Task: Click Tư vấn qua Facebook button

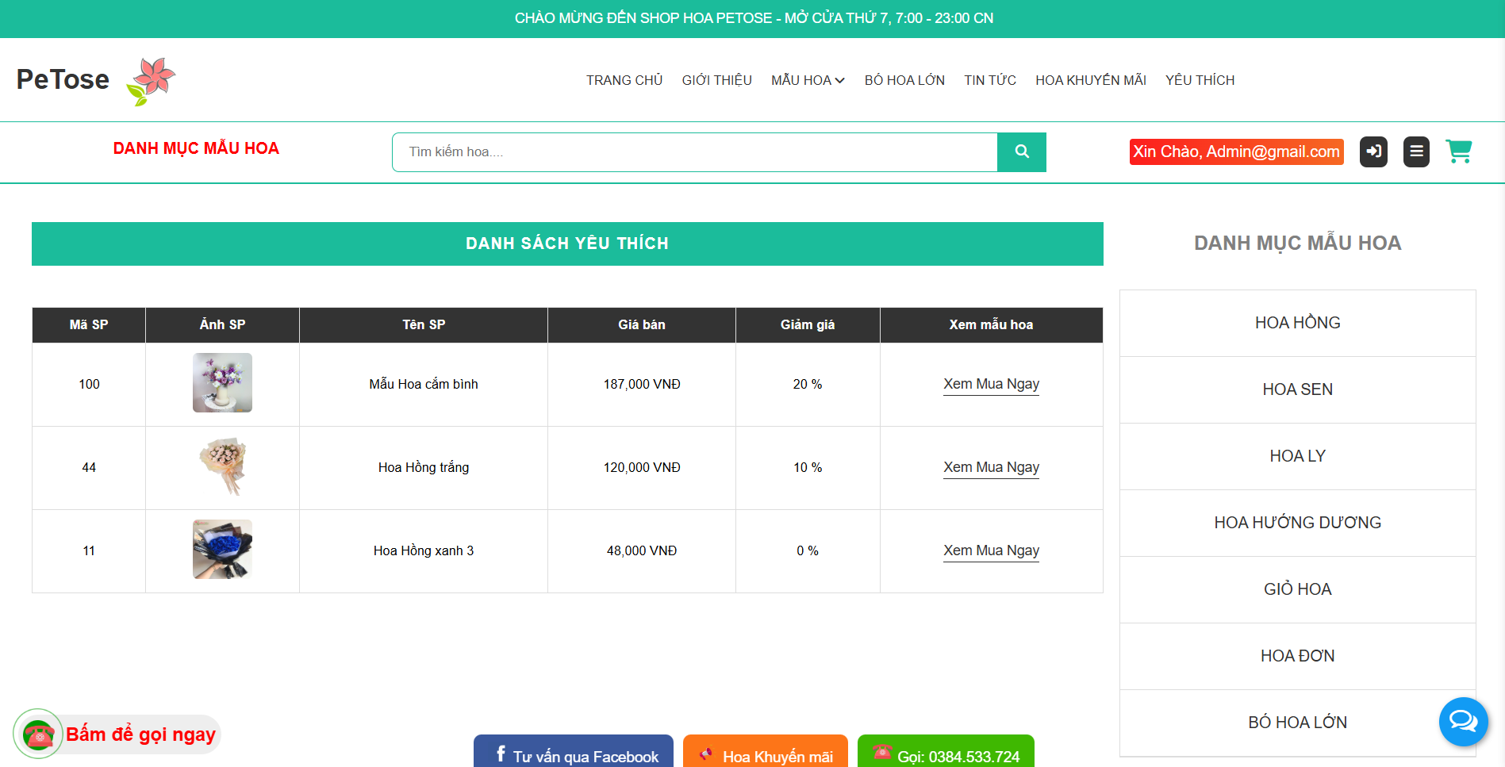Action: point(574,752)
